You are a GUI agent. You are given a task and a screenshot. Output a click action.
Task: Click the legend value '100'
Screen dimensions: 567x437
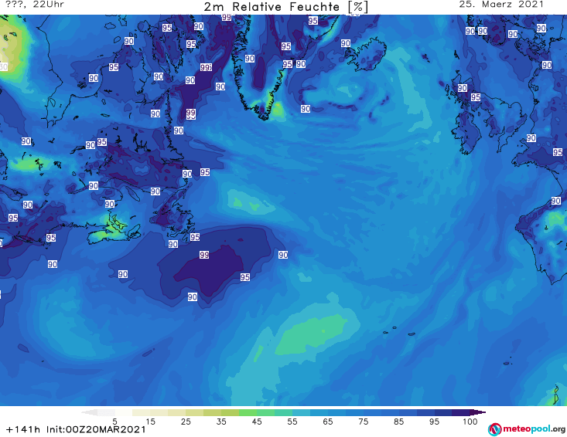click(x=470, y=422)
